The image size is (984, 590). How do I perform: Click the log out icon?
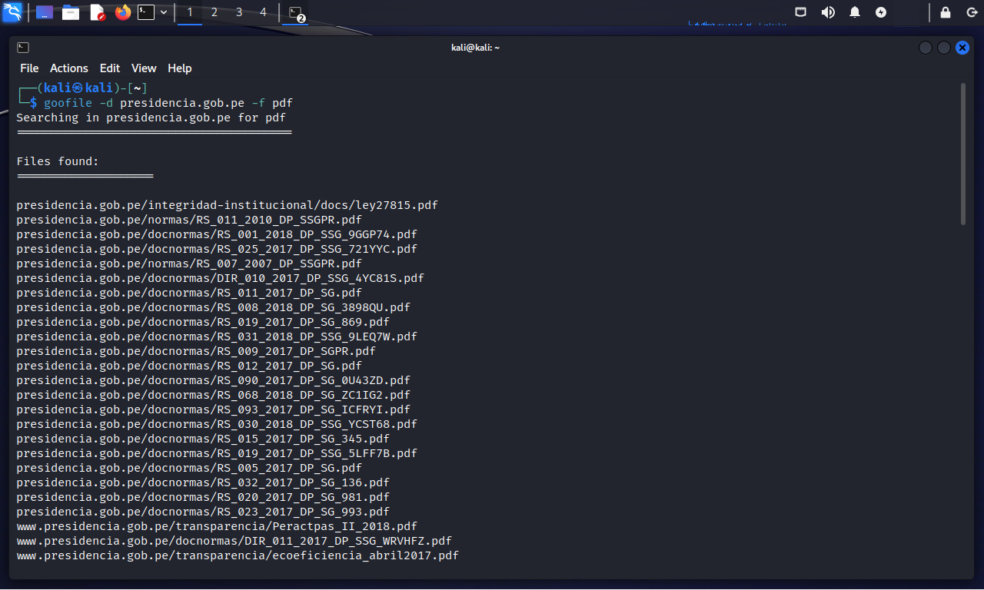point(972,12)
